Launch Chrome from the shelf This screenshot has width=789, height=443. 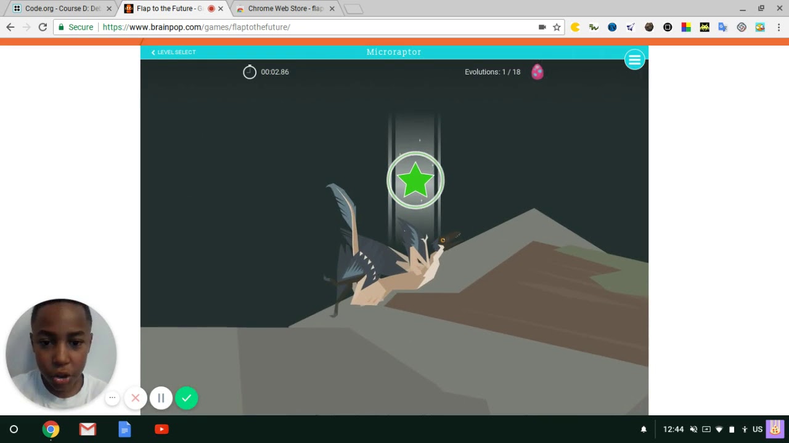click(x=51, y=429)
